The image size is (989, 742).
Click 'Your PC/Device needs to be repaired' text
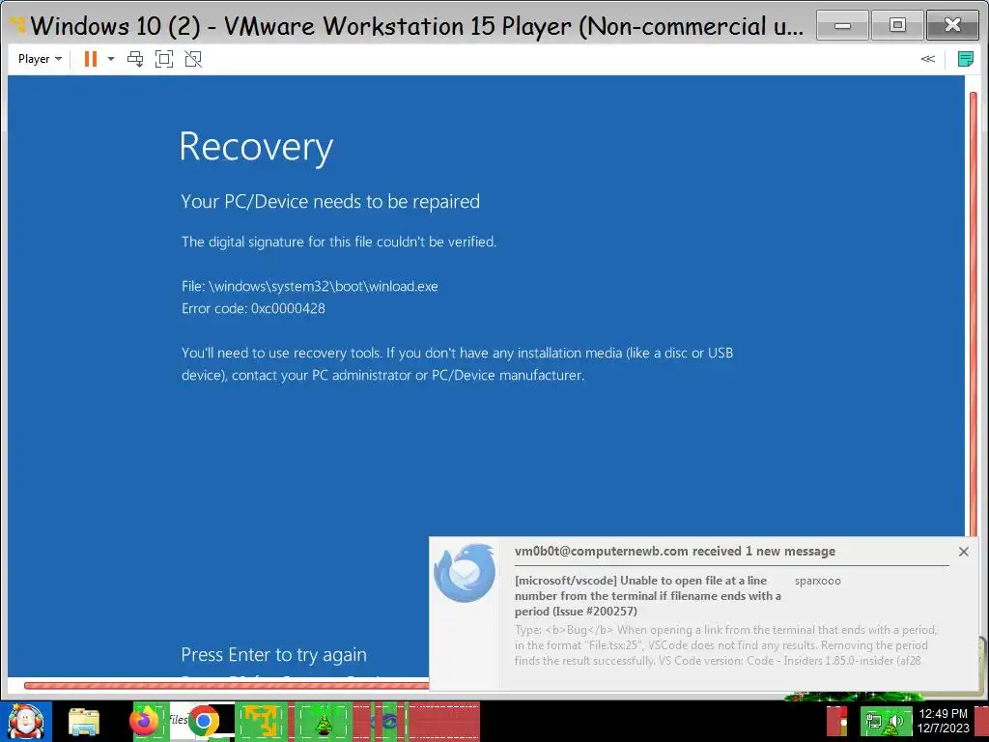(330, 201)
